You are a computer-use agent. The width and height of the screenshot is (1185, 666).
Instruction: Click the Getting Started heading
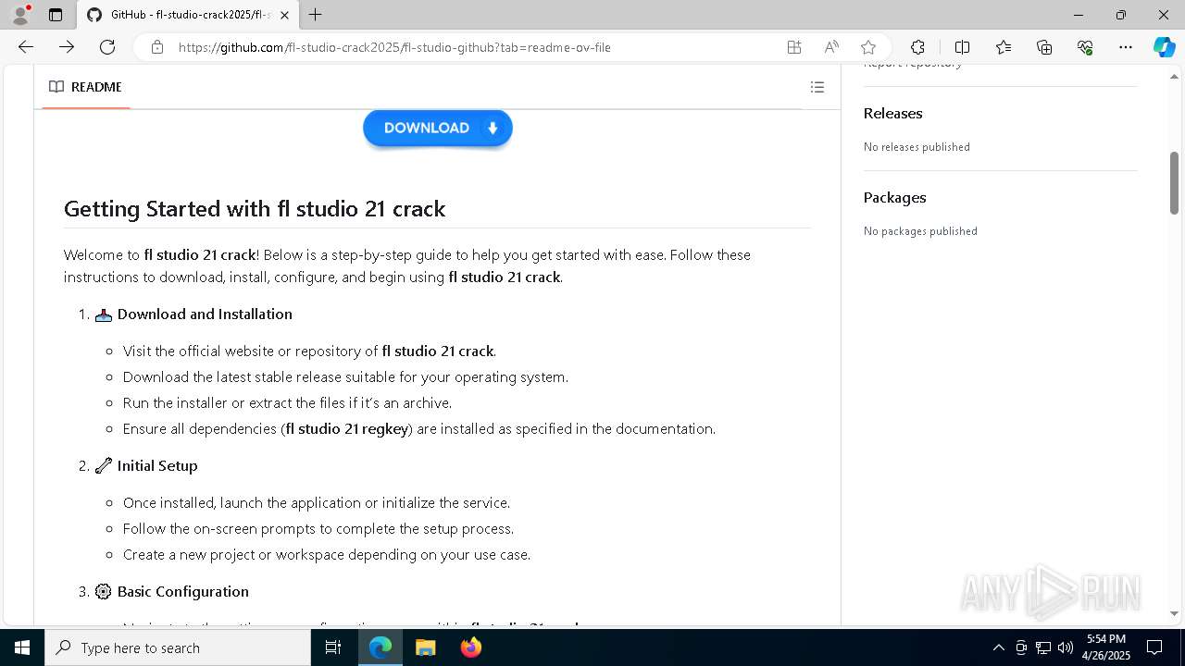tap(255, 208)
